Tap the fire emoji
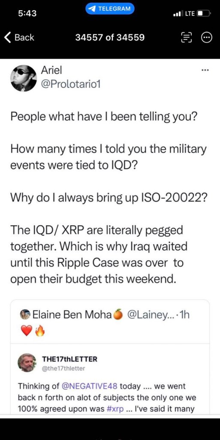The height and width of the screenshot is (440, 220). pyautogui.click(x=40, y=332)
